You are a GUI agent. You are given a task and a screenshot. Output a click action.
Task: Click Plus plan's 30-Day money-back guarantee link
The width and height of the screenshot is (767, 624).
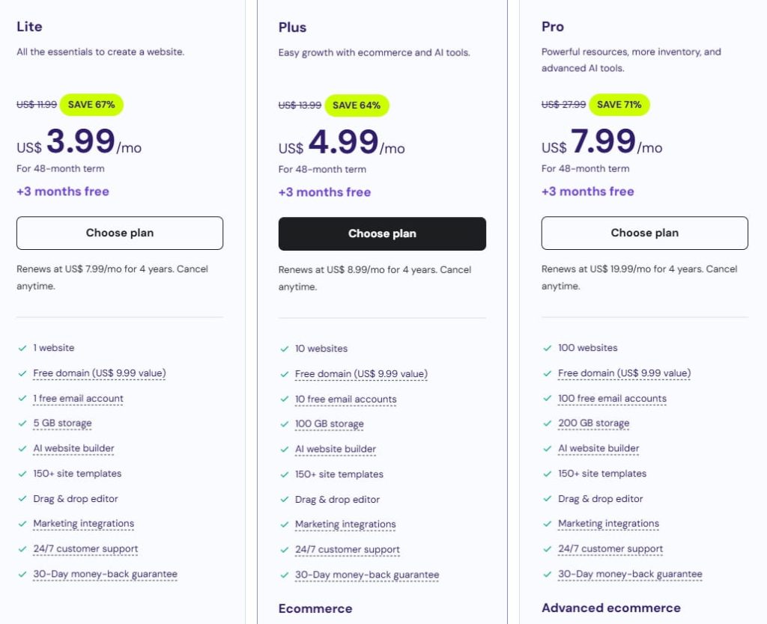(x=367, y=575)
